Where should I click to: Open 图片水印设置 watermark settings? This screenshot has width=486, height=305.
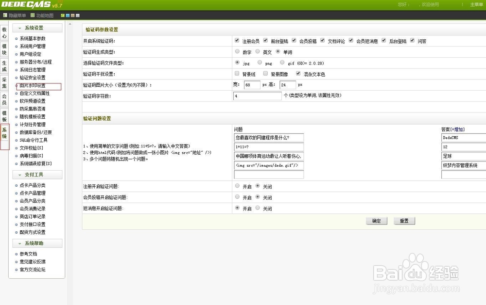tap(33, 85)
